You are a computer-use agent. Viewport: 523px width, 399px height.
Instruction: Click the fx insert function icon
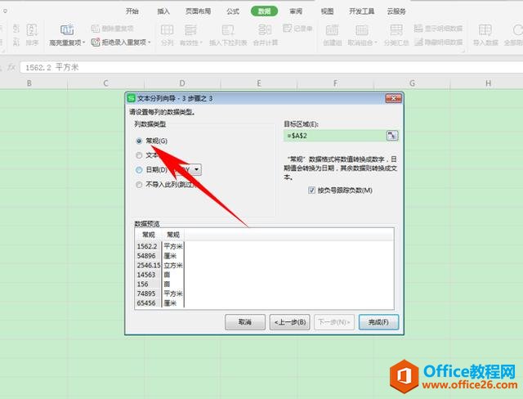point(11,67)
